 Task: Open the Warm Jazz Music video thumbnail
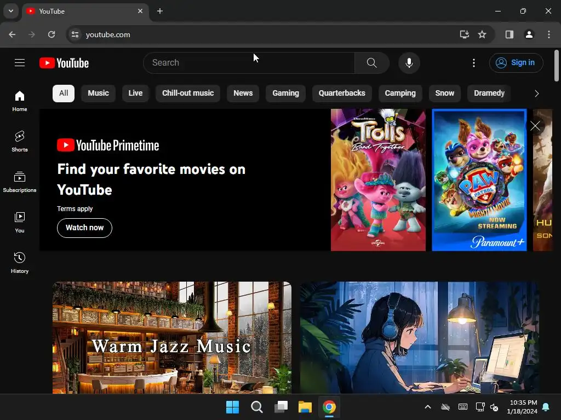click(x=171, y=337)
